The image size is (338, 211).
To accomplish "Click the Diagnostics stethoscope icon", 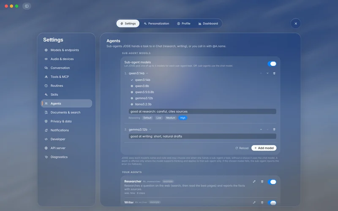I will click(46, 157).
